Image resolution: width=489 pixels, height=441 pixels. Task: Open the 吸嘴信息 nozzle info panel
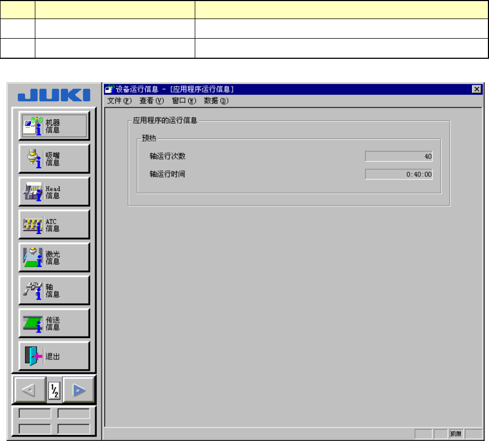click(x=54, y=158)
